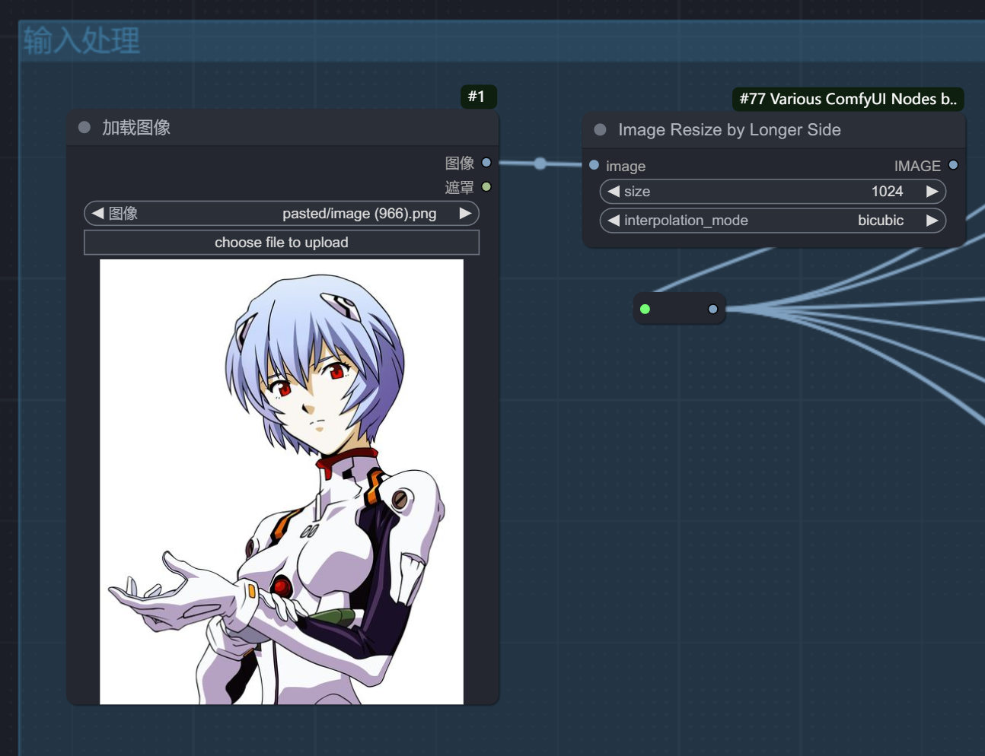The height and width of the screenshot is (756, 985).
Task: Click the #1 node badge
Action: (477, 97)
